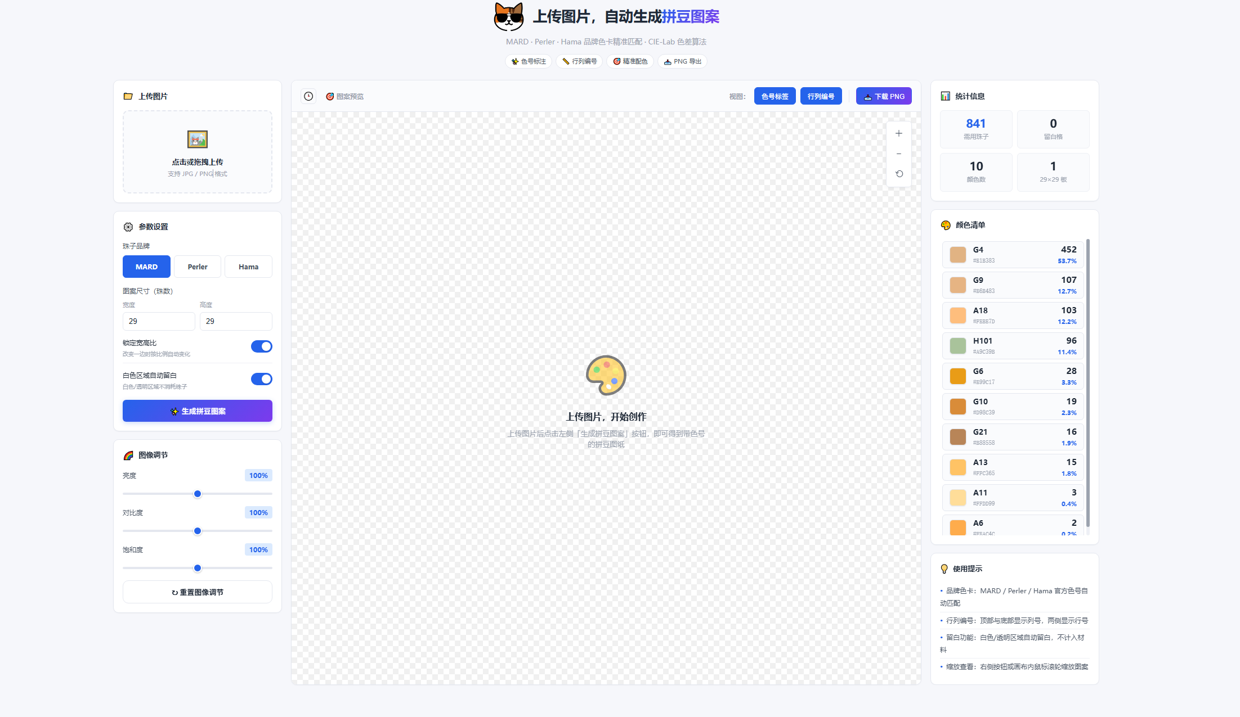This screenshot has height=717, width=1240.
Task: Click the 对比度 100% value badge
Action: pyautogui.click(x=258, y=512)
